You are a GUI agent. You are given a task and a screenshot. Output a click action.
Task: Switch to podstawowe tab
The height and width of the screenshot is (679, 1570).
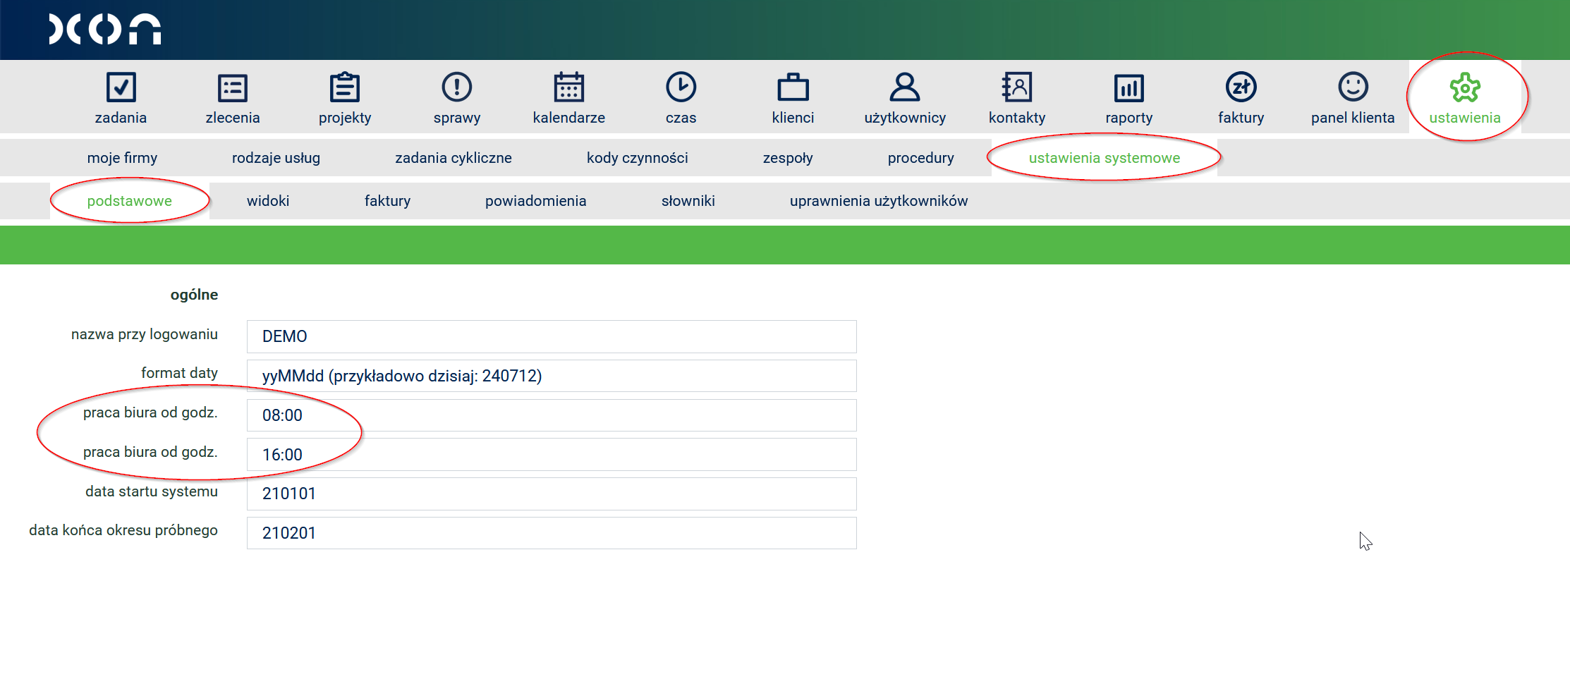(130, 201)
